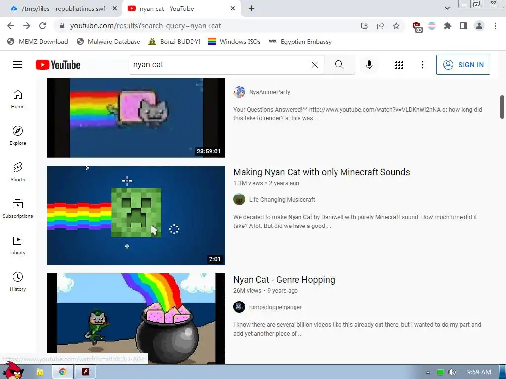This screenshot has width=506, height=379.
Task: Open the Bonzi BUDDY! bookmark
Action: pyautogui.click(x=174, y=41)
